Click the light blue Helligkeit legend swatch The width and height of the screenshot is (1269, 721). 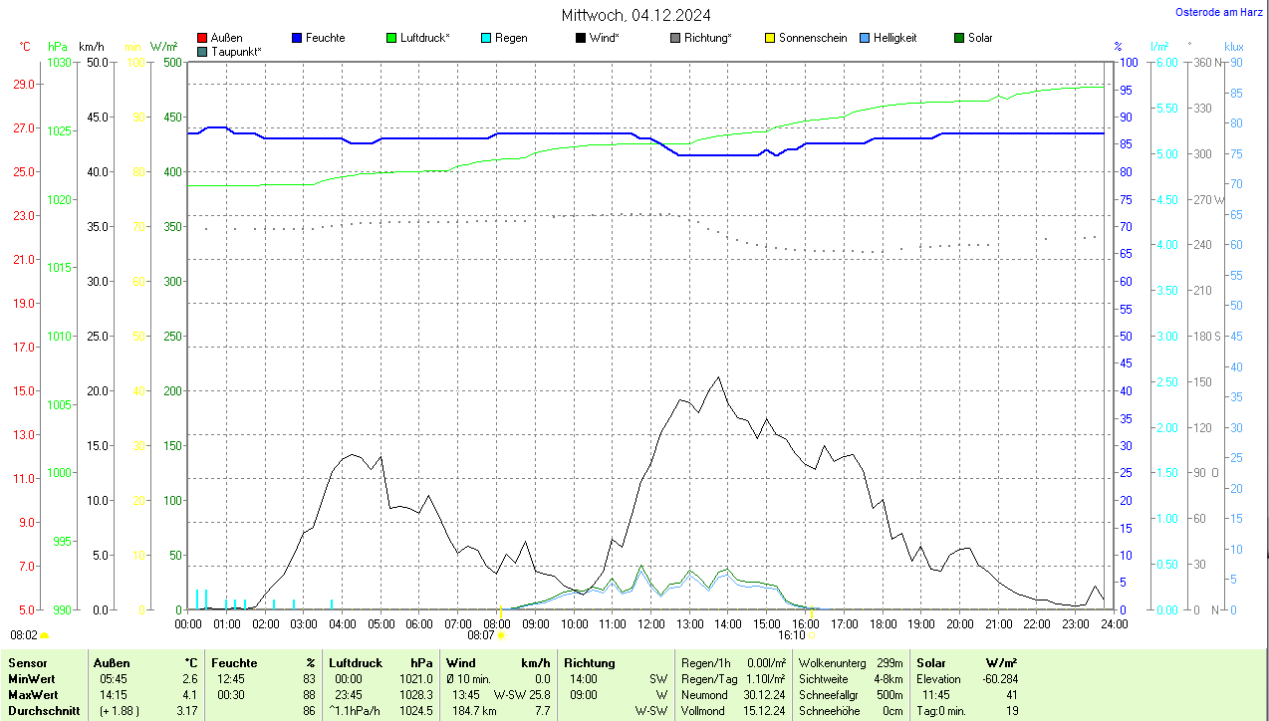click(x=865, y=38)
